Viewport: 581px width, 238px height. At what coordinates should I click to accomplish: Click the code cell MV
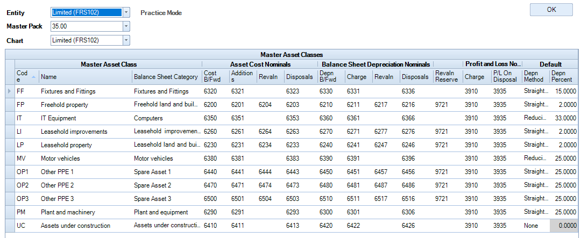pos(27,158)
